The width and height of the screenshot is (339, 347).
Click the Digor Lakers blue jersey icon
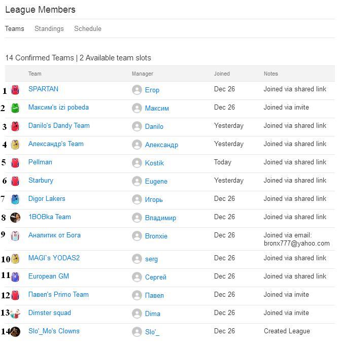15,199
